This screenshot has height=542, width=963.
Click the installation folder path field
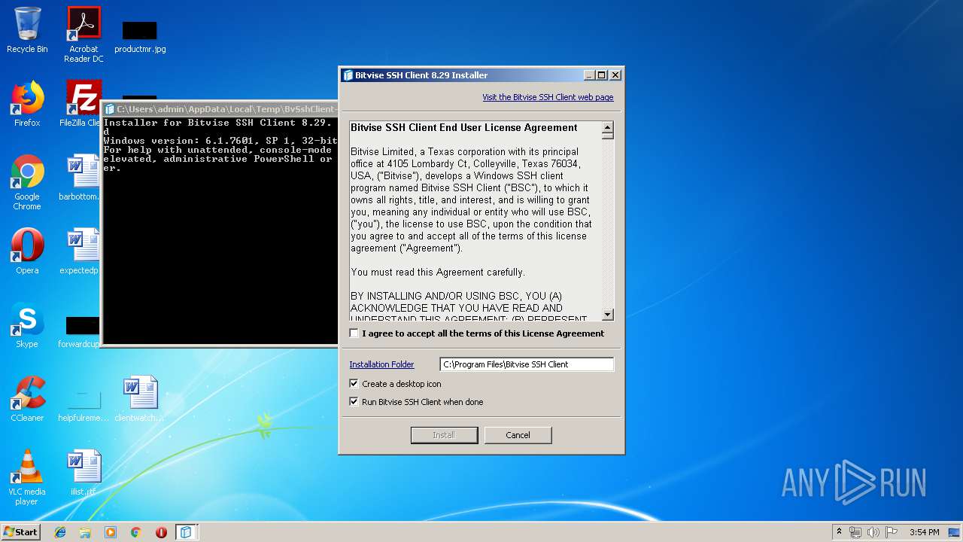[527, 364]
